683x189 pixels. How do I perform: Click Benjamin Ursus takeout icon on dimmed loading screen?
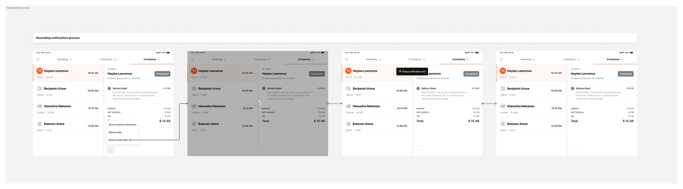(194, 88)
